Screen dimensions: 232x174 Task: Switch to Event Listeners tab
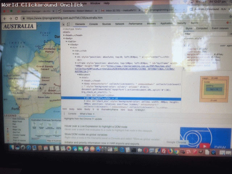(220, 28)
